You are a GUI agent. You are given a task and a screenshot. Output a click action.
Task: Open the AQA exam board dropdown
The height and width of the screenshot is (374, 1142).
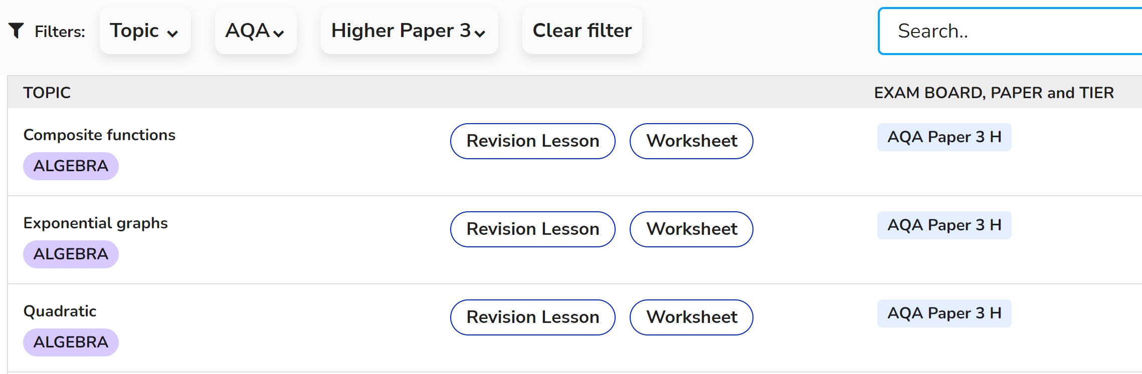point(255,31)
